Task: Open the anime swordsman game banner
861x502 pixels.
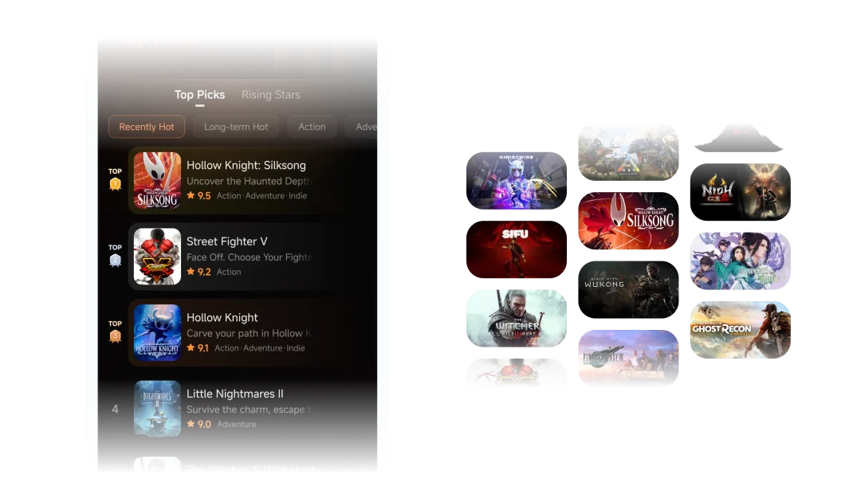Action: (x=740, y=261)
